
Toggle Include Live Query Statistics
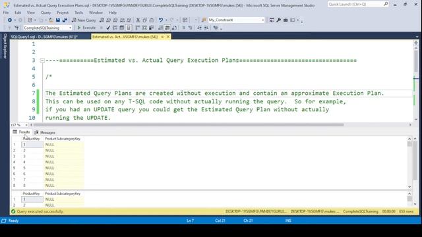(144, 28)
